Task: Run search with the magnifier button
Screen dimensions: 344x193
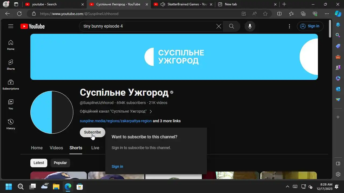Action: (231, 26)
